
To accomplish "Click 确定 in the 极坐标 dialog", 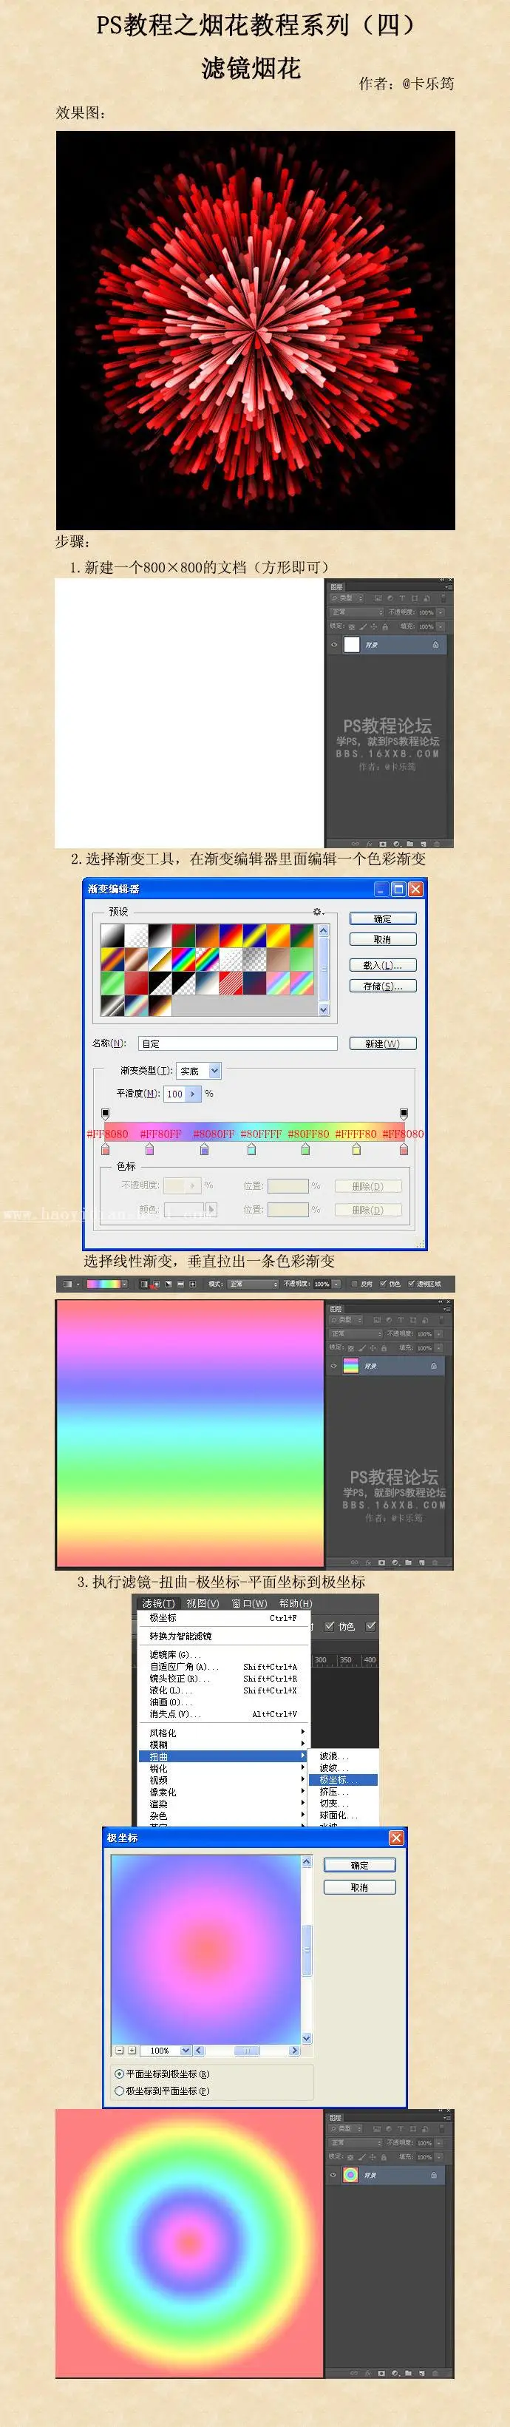I will point(359,1864).
